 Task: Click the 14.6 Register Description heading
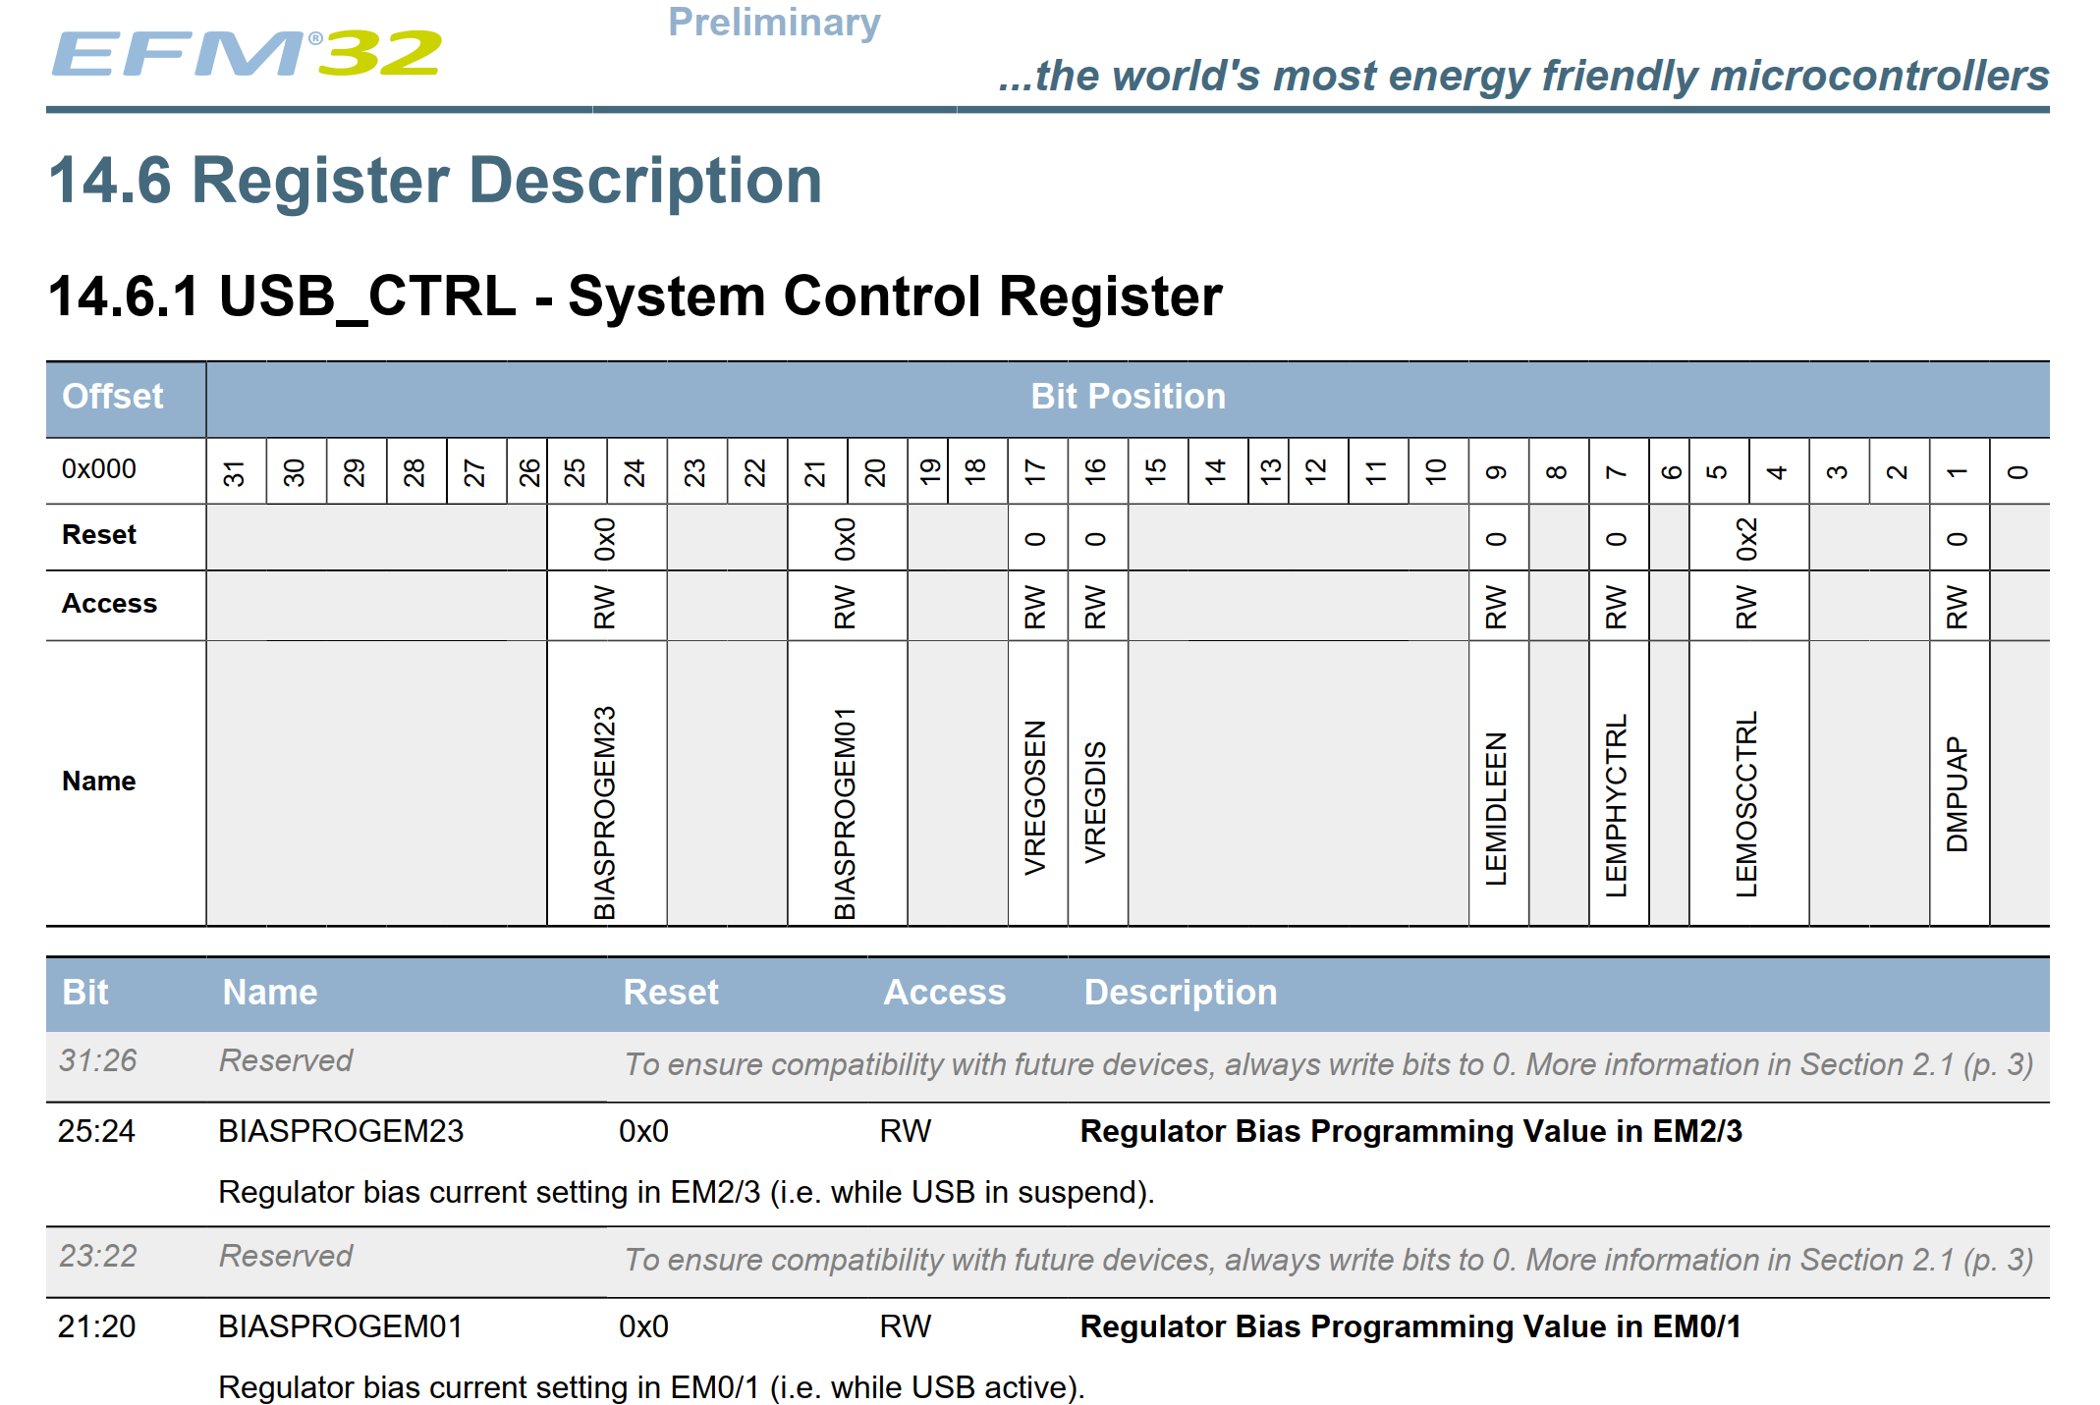coord(435,181)
